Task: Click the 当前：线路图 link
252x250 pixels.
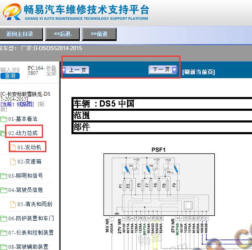Action: point(17,104)
